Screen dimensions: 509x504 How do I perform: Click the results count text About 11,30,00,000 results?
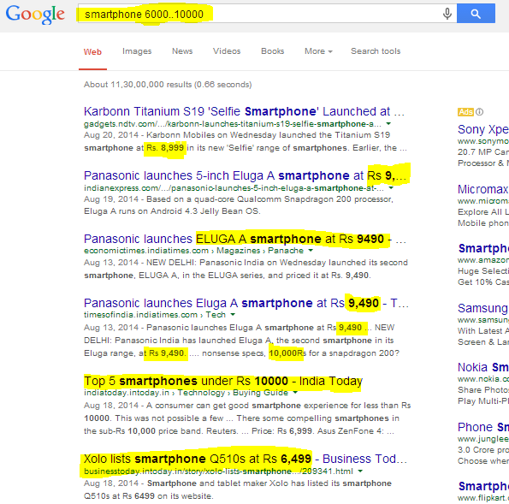(168, 85)
